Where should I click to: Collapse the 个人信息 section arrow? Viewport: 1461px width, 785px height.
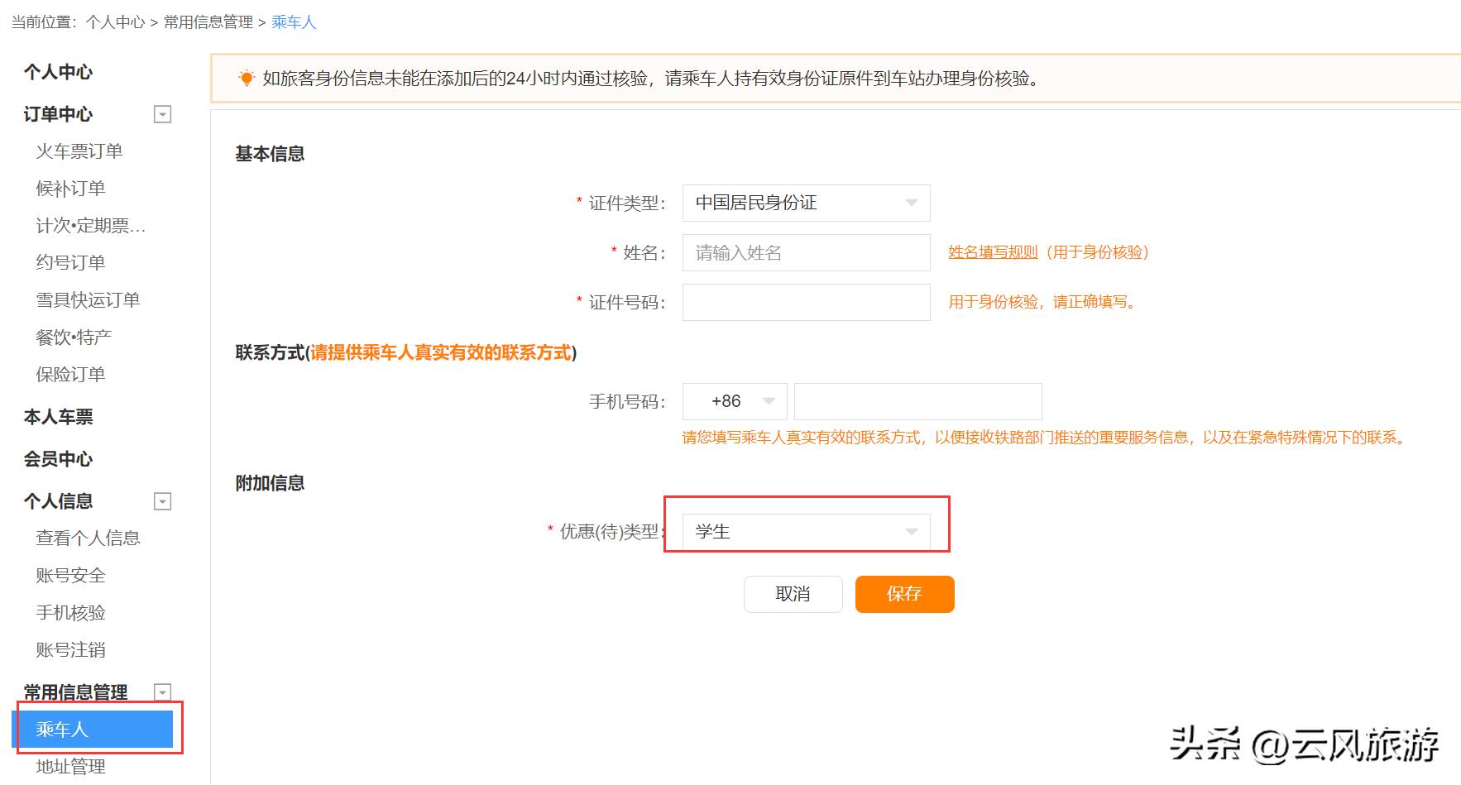(163, 501)
